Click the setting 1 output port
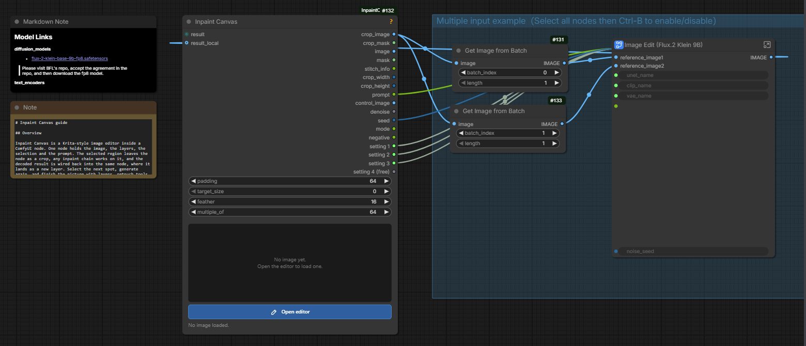 pos(394,146)
